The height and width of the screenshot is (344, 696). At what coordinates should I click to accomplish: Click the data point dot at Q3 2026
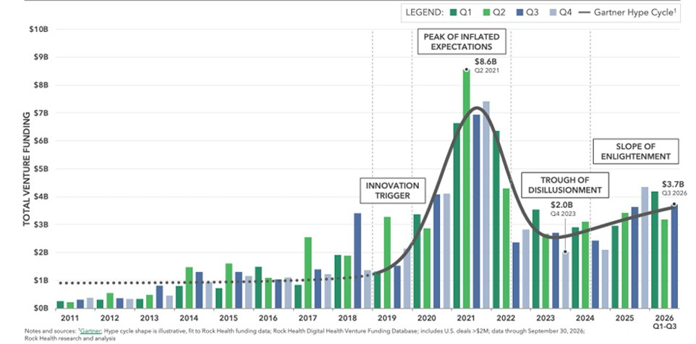[674, 204]
